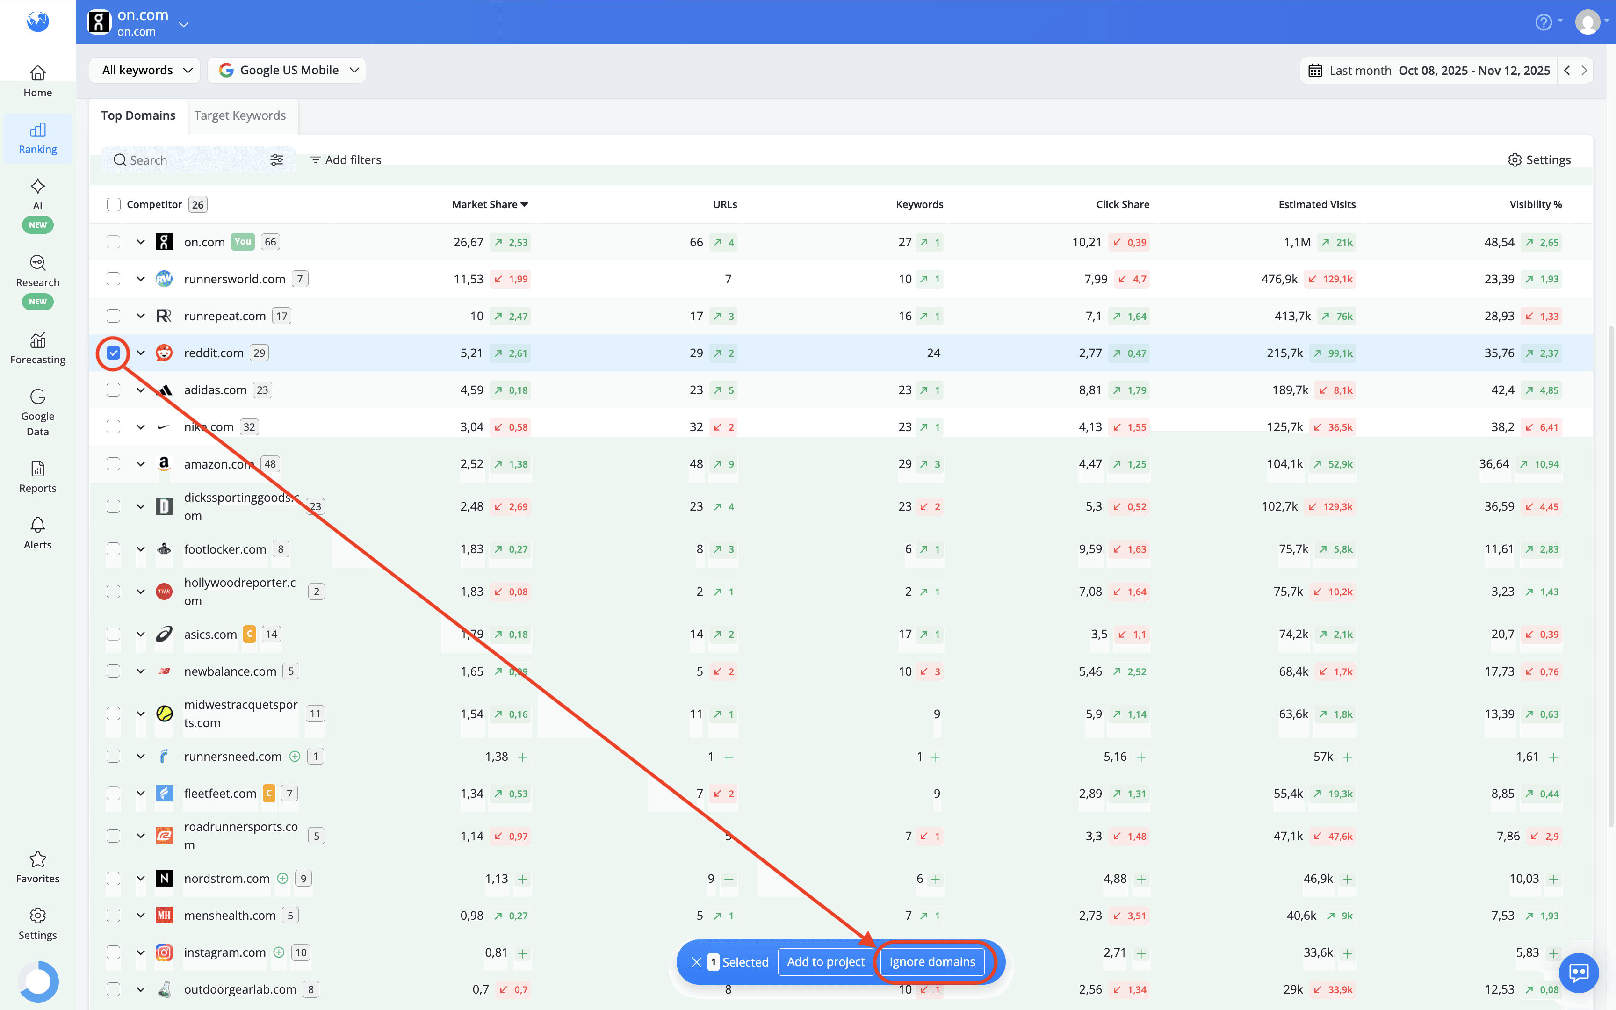Expand the asics.com row chevron

point(141,634)
